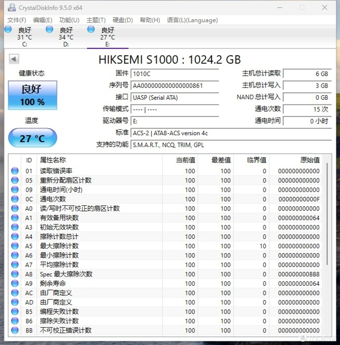Open the 编辑(E) menu
This screenshot has width=340, height=345.
point(42,20)
